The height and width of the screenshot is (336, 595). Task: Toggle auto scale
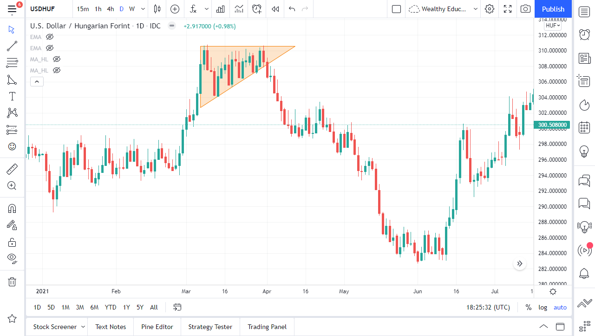tap(560, 307)
